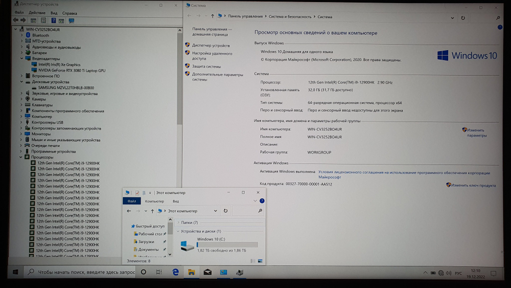Click the Help question-mark icon in Device Manager toolbar

click(x=54, y=20)
